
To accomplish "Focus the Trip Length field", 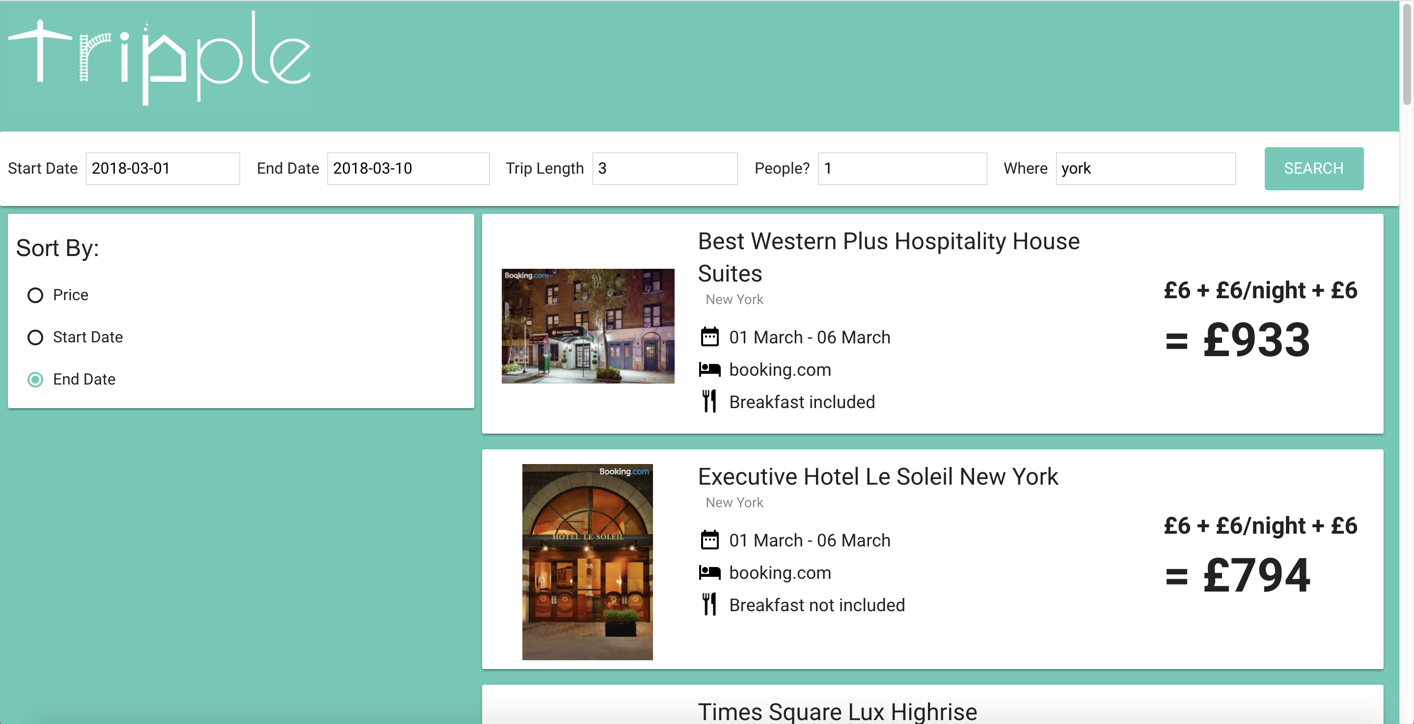I will (664, 168).
